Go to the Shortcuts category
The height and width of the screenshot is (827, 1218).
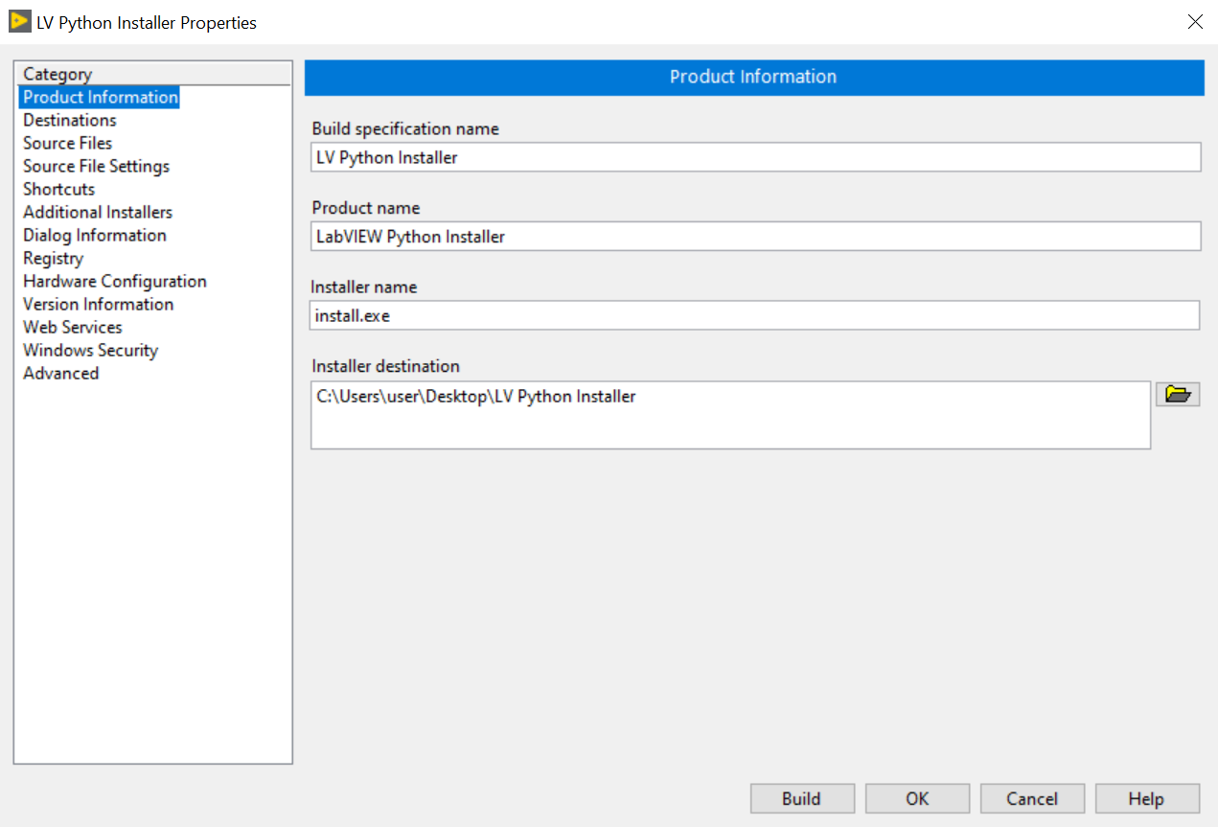(59, 189)
